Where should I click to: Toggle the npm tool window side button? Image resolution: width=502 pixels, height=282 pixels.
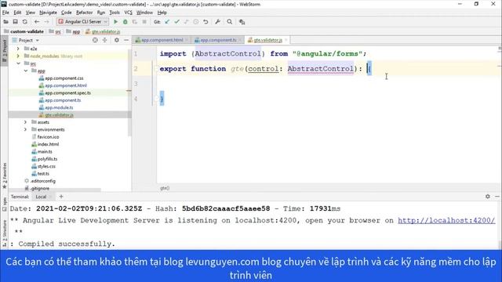coord(5,204)
